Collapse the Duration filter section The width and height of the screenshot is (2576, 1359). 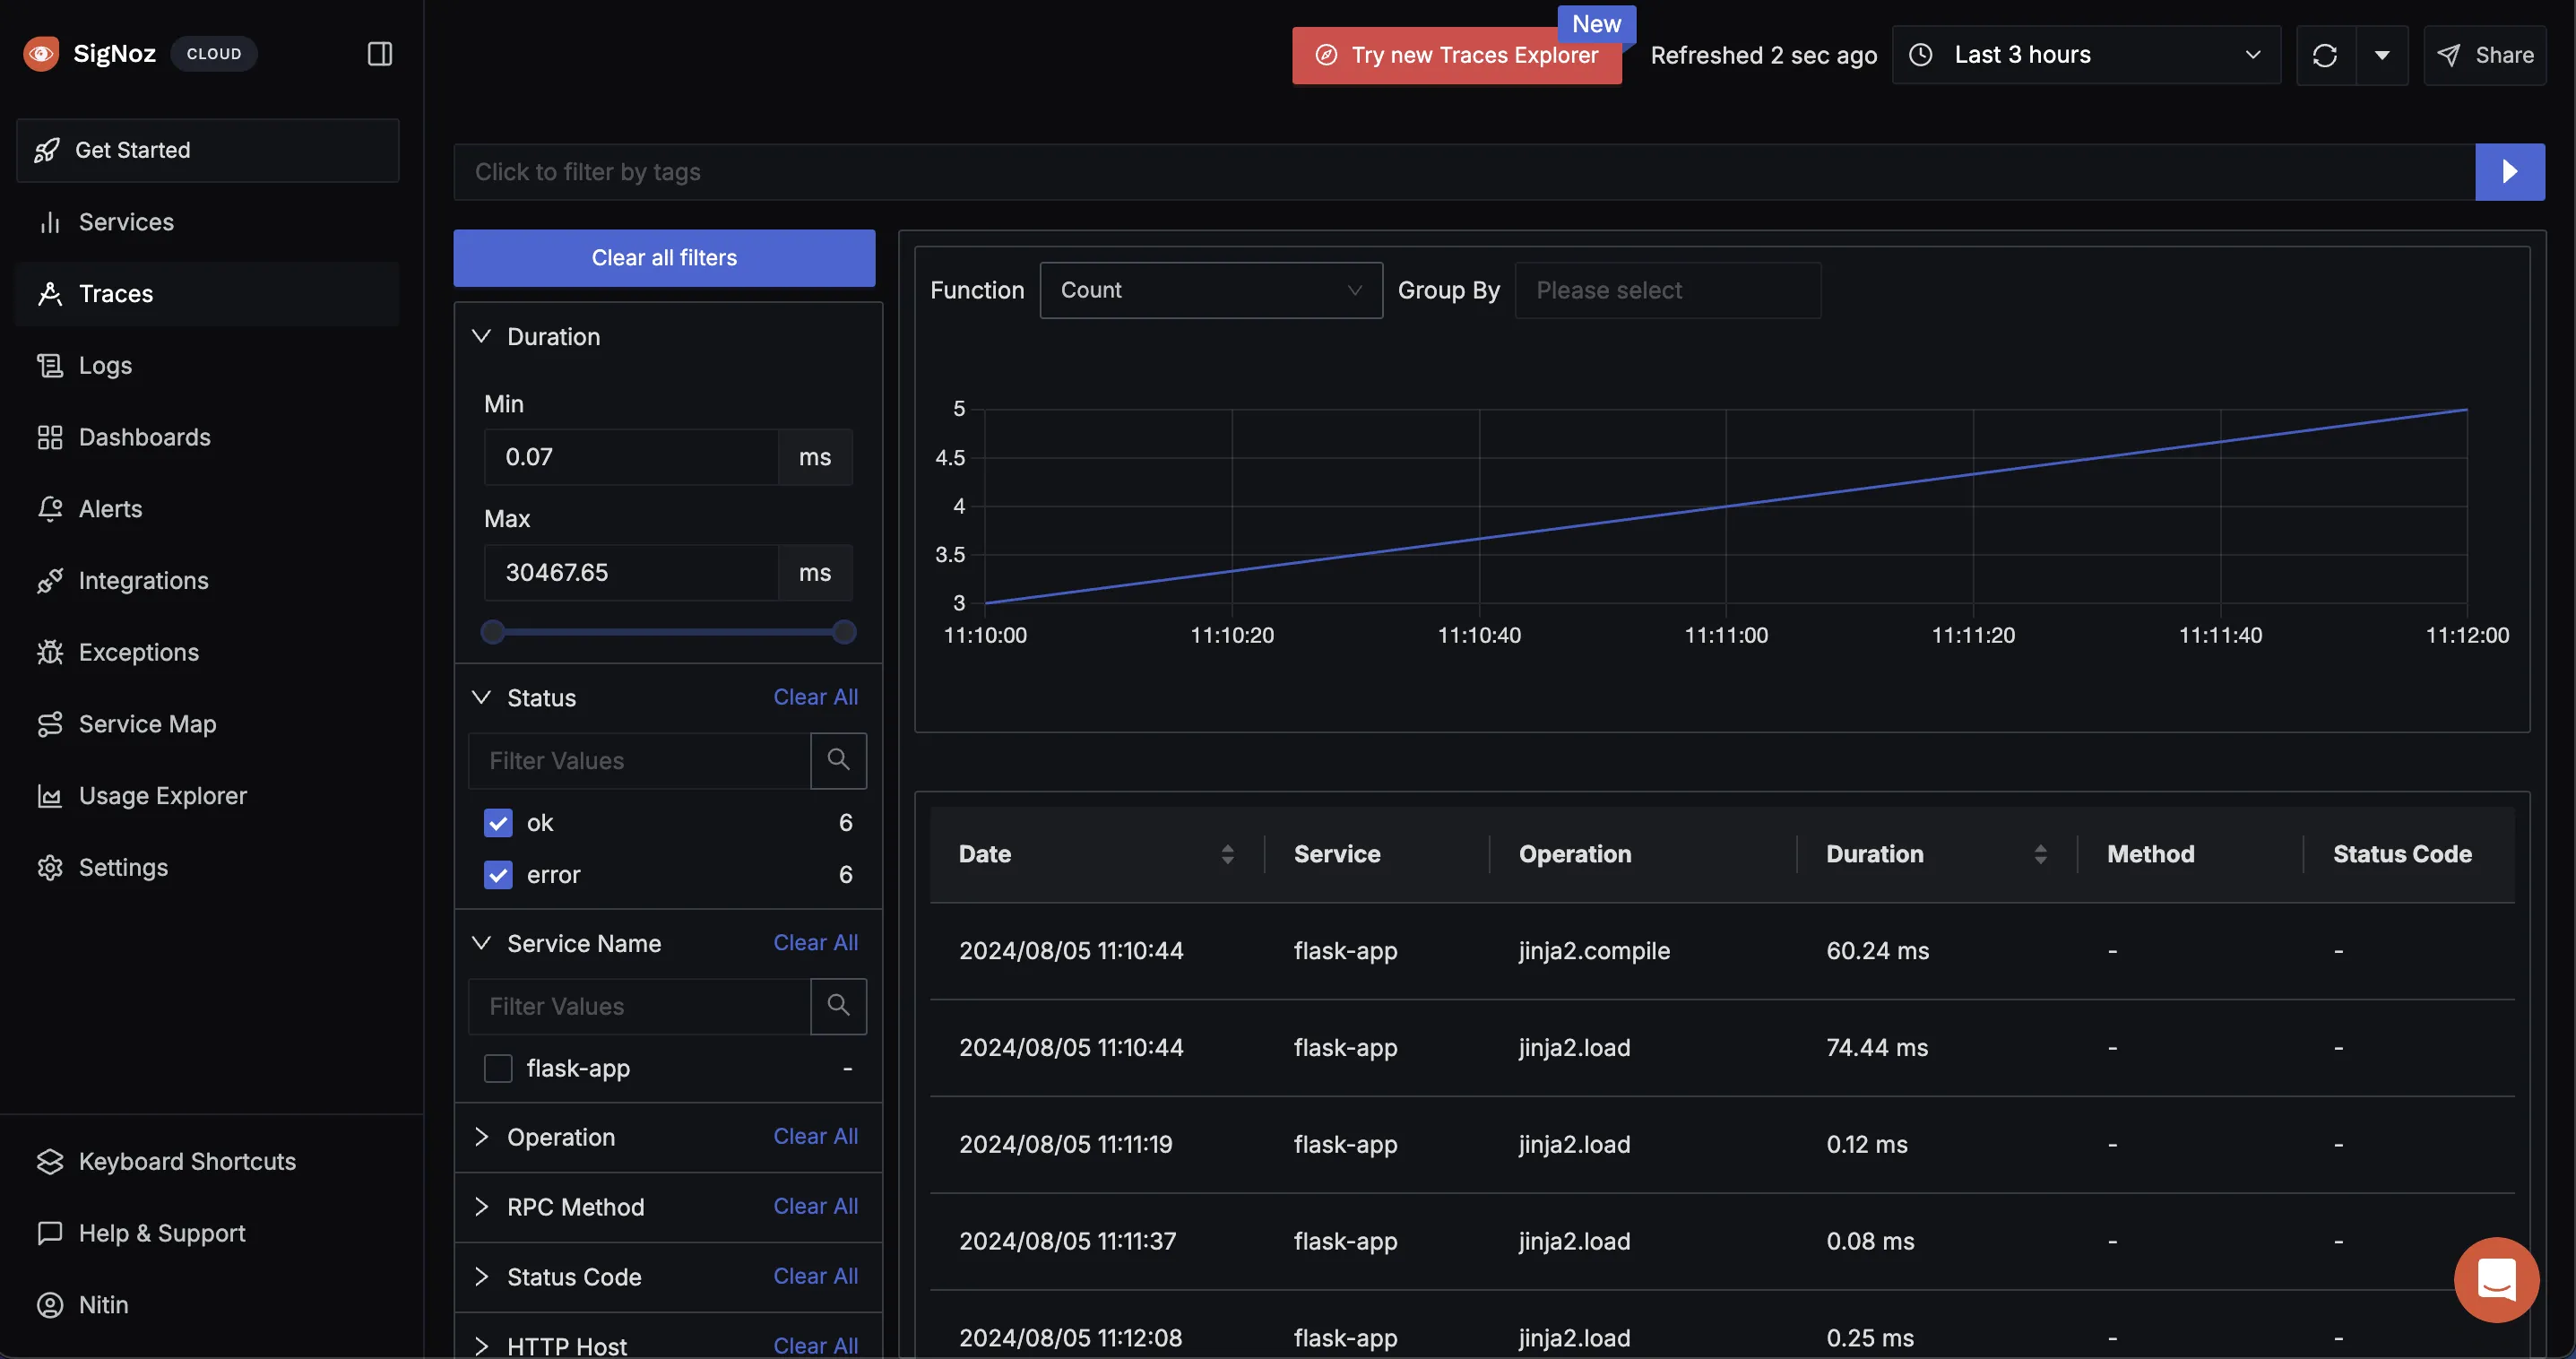pyautogui.click(x=481, y=336)
